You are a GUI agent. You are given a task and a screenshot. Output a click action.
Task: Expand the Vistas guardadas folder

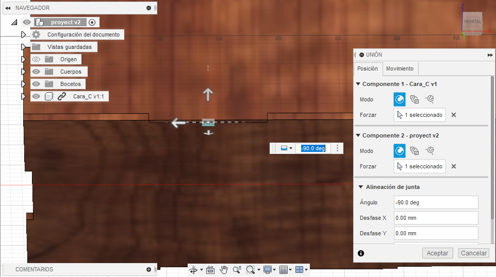coord(23,47)
